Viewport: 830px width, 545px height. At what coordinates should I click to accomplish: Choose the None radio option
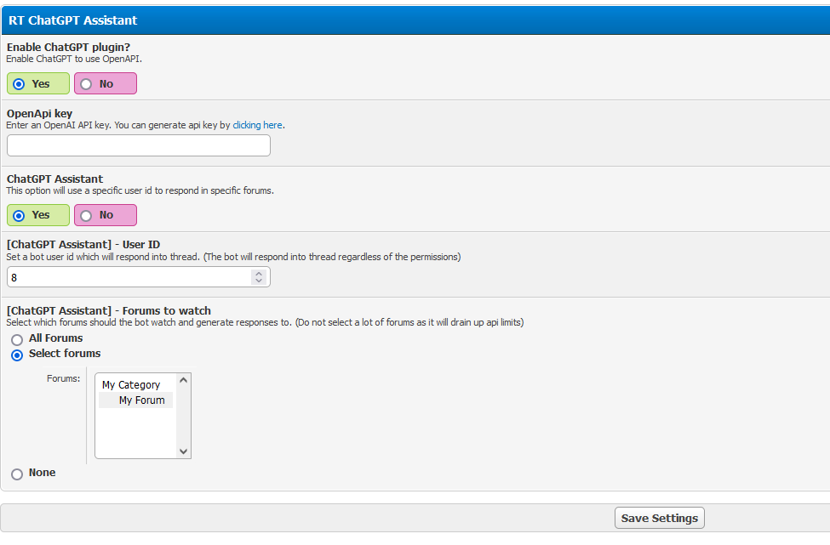point(17,474)
